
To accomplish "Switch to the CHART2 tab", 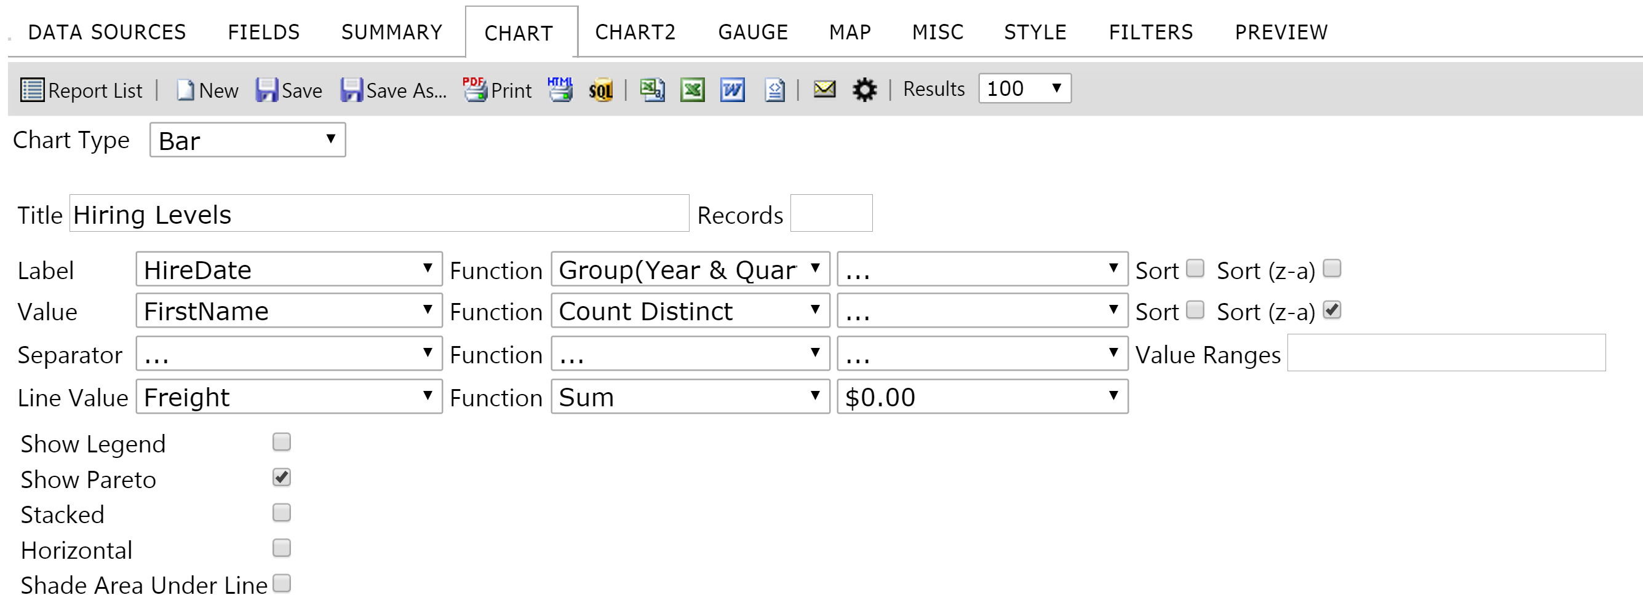I will tap(635, 32).
